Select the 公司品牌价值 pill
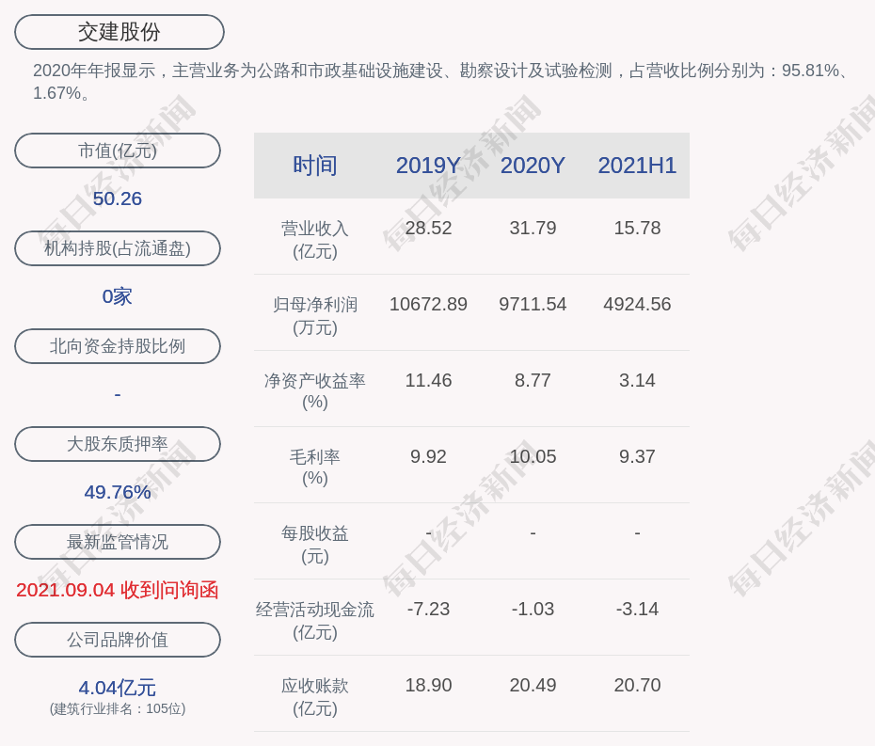The image size is (875, 746). coord(118,640)
